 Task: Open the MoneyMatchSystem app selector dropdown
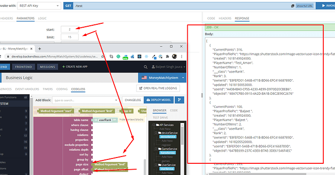point(162,78)
